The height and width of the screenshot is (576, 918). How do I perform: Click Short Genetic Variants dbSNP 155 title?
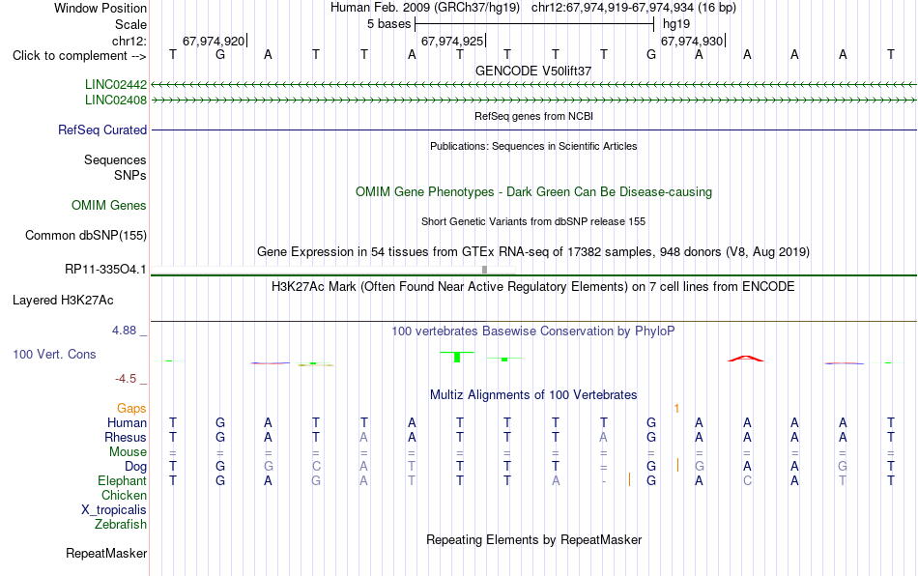click(533, 221)
